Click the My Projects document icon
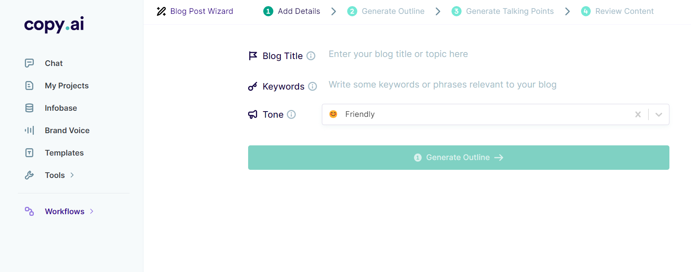The image size is (691, 272). 29,86
